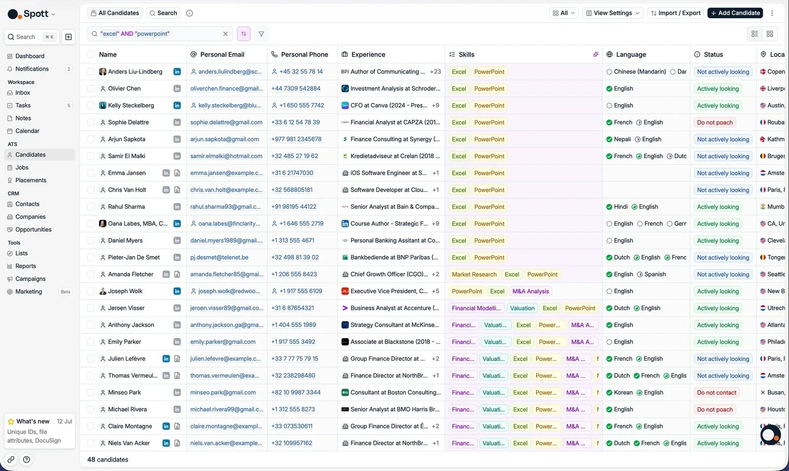Check the box for Olivier Chen
The width and height of the screenshot is (789, 471).
pyautogui.click(x=91, y=89)
